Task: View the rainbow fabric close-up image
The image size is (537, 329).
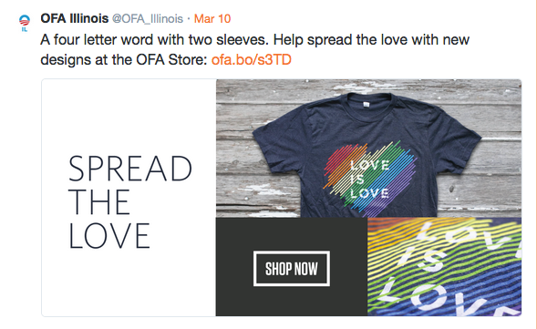Action: [445, 266]
